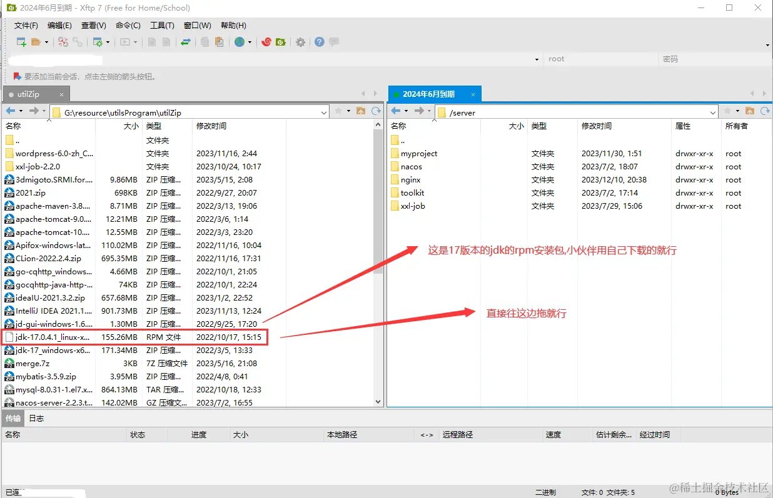Expand host address bar dropdown arrow
Image resolution: width=773 pixels, height=498 pixels.
point(537,59)
